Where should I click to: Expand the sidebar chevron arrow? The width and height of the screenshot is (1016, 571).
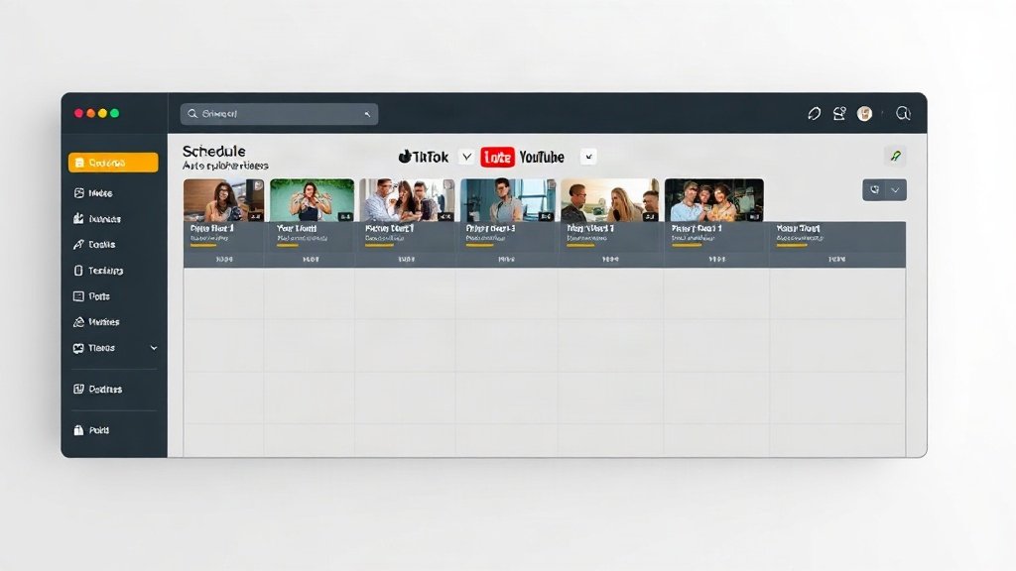tap(154, 348)
